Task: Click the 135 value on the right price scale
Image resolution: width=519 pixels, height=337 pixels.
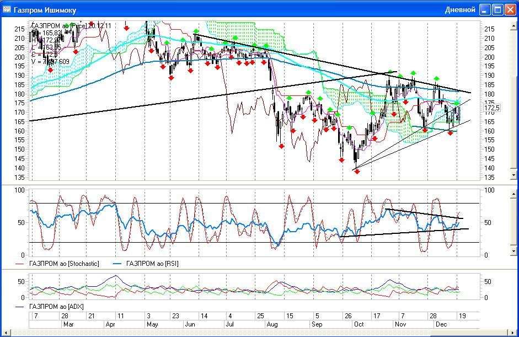Action: [489, 178]
